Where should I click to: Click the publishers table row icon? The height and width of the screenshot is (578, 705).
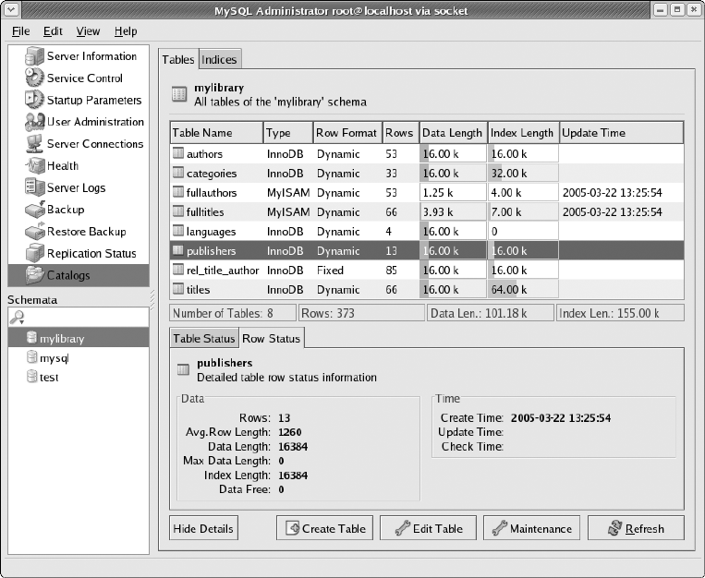pos(178,250)
